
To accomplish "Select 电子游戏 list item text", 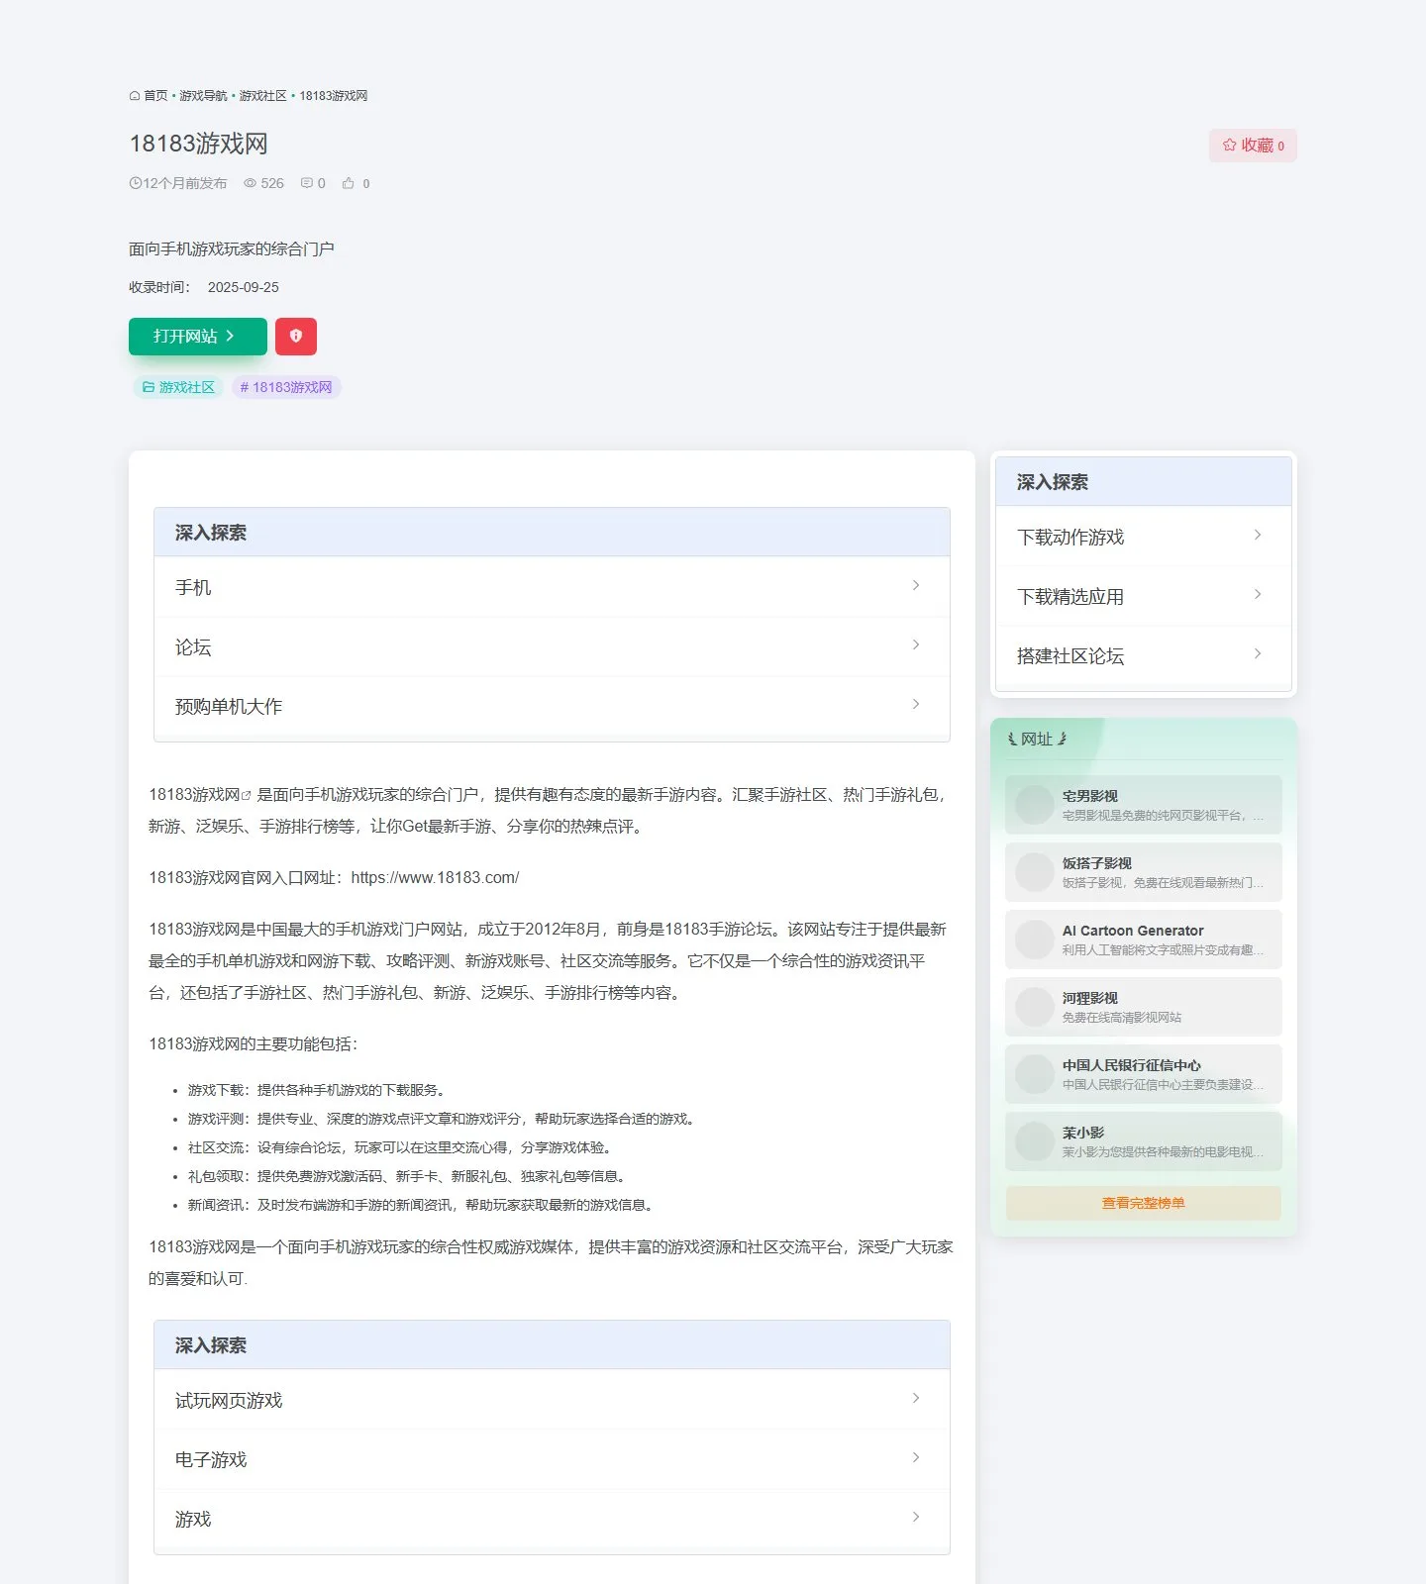I will tap(211, 1460).
